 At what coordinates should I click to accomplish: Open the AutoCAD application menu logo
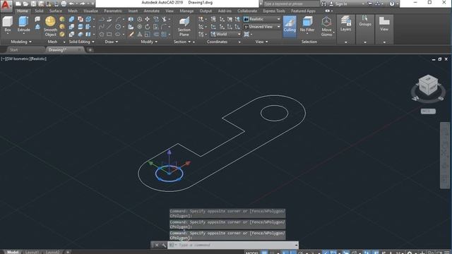click(6, 6)
